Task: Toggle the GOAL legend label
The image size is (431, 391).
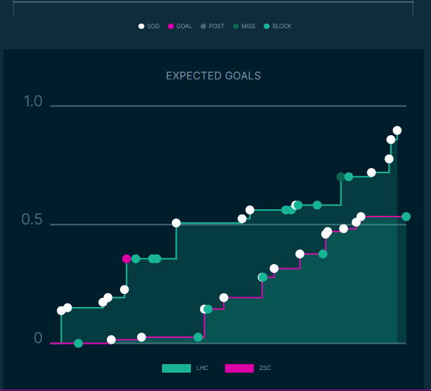Action: click(184, 26)
